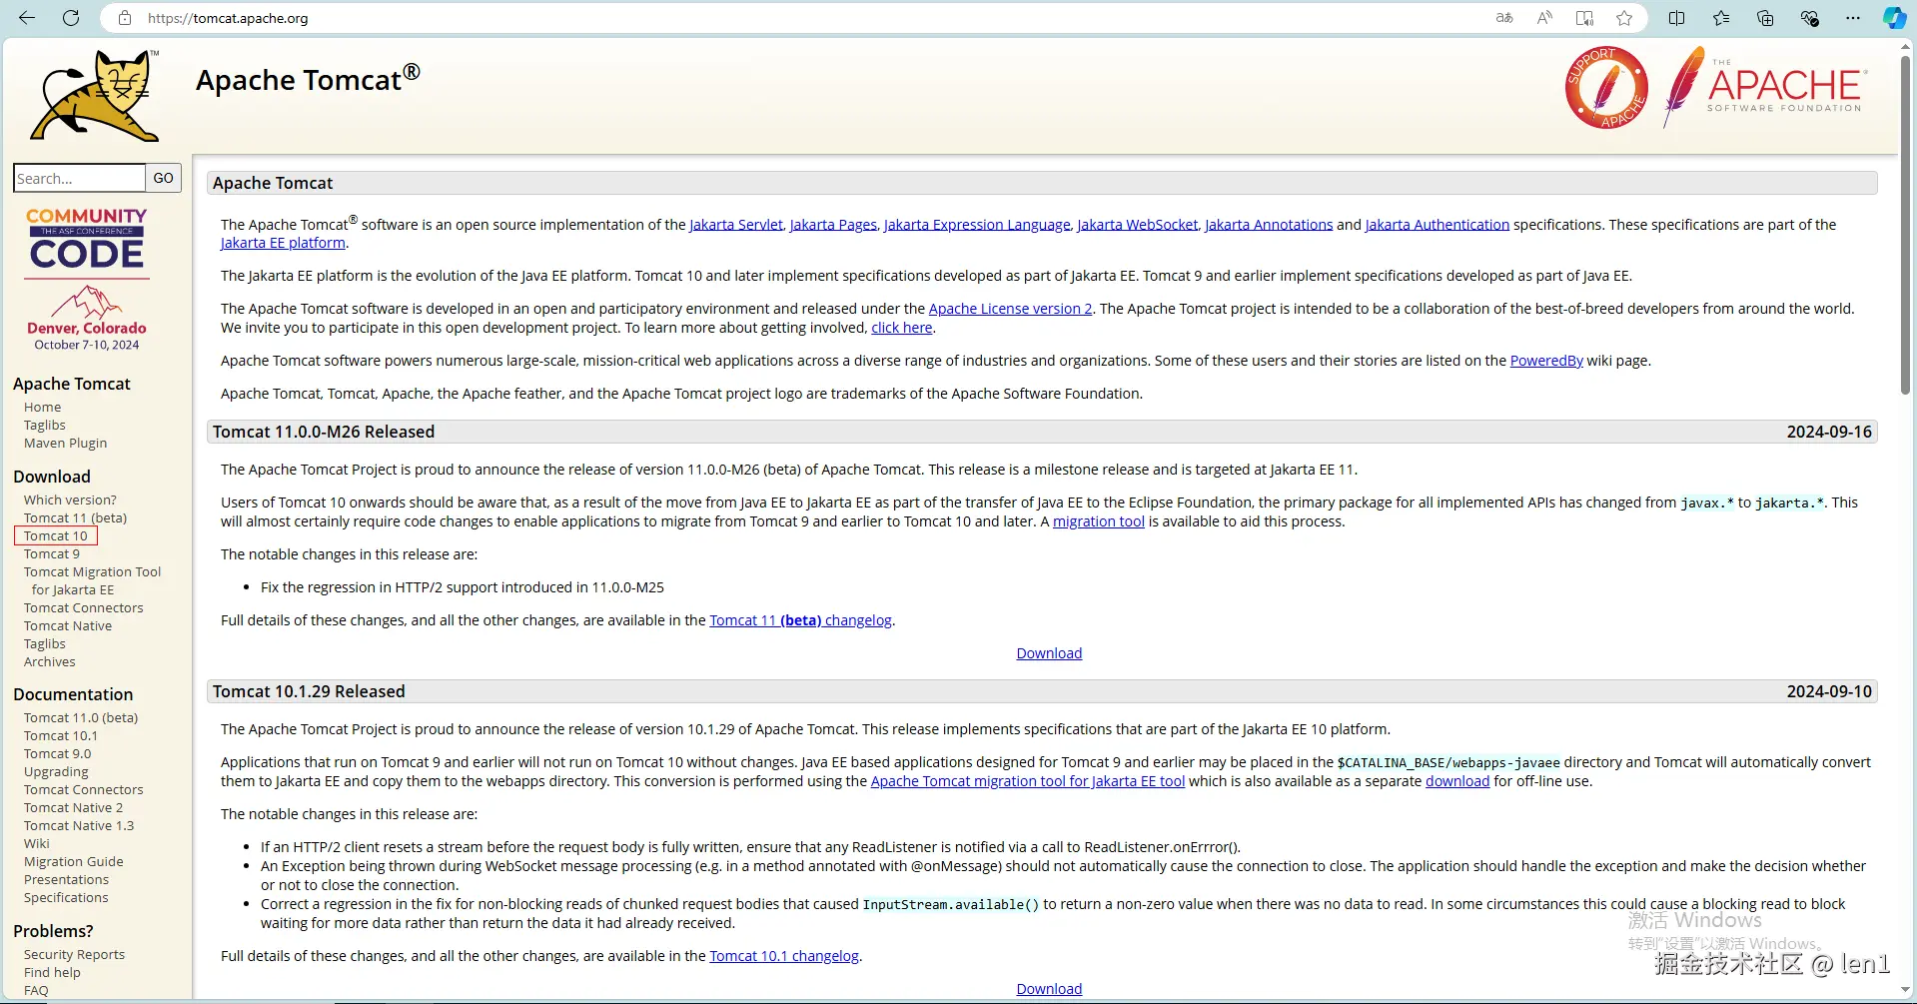Open the Archives sidebar link

coord(50,661)
